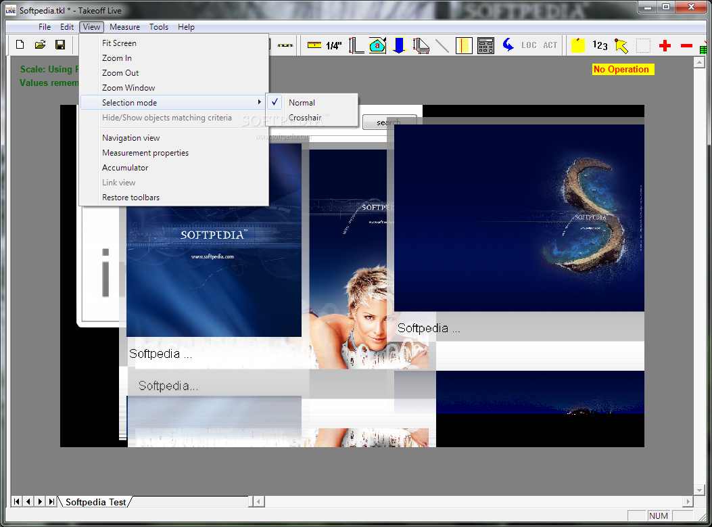Image resolution: width=712 pixels, height=527 pixels.
Task: Select the diagonal line tool
Action: click(x=442, y=45)
